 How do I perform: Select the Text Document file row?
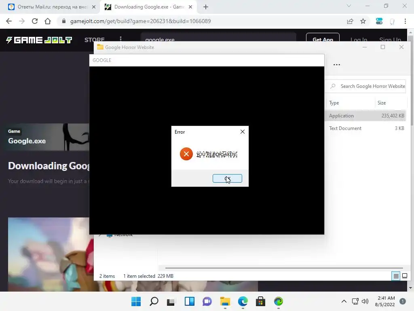coord(365,128)
